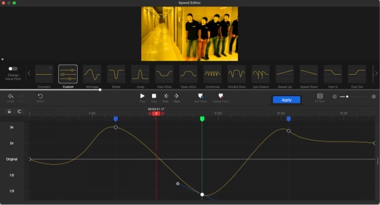Apply the Double Slow preset
The image size is (380, 205).
tap(237, 74)
